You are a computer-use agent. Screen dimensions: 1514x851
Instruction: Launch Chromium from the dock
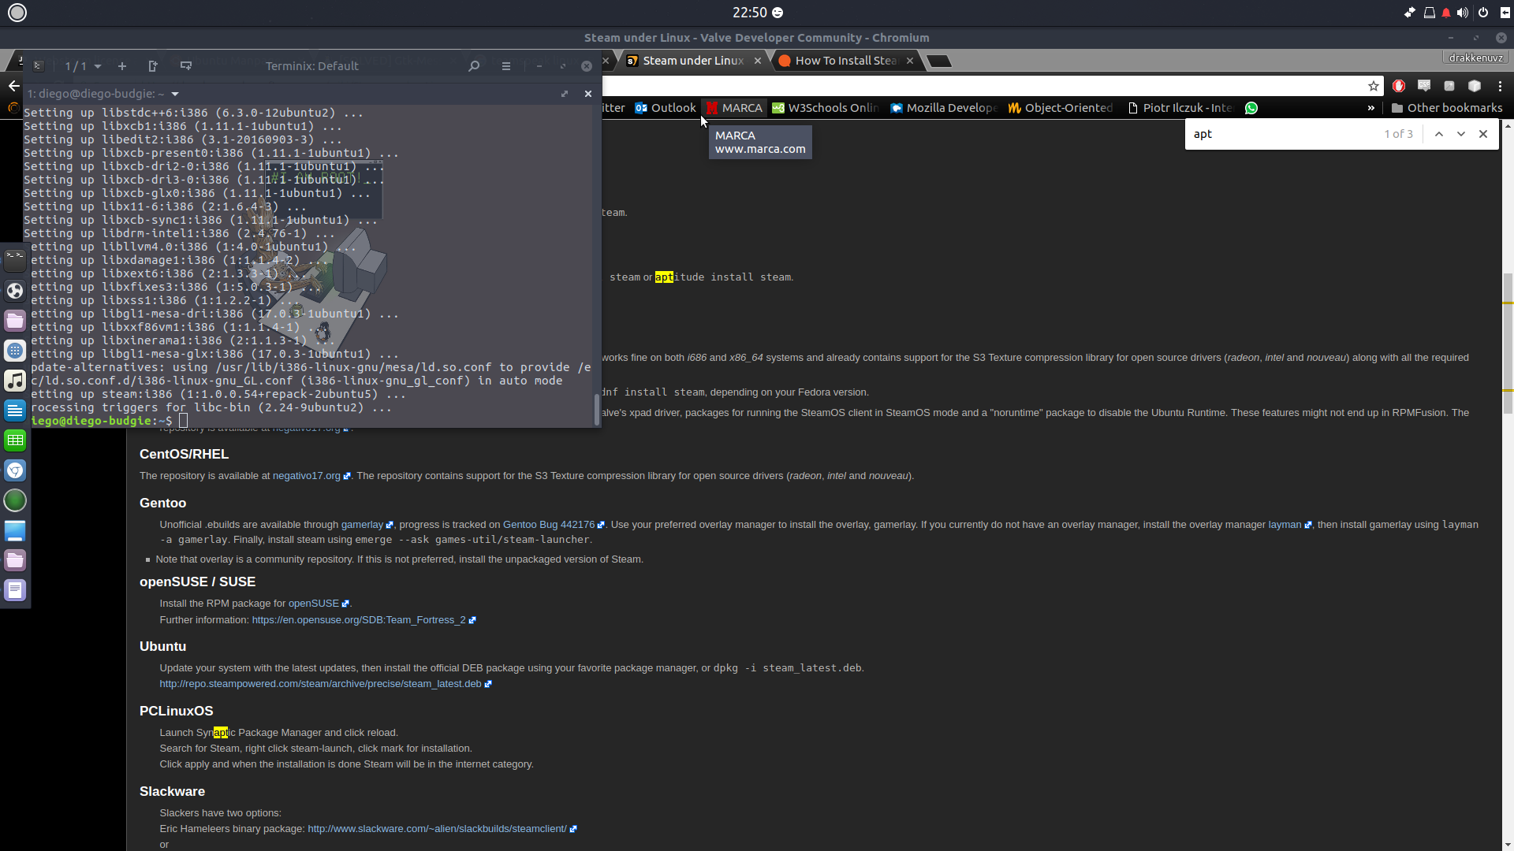coord(15,470)
